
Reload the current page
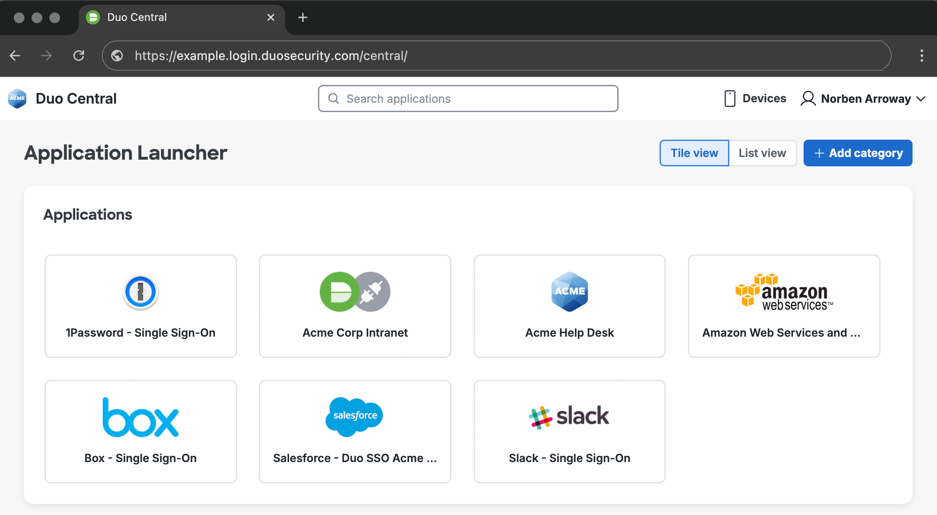tap(79, 56)
